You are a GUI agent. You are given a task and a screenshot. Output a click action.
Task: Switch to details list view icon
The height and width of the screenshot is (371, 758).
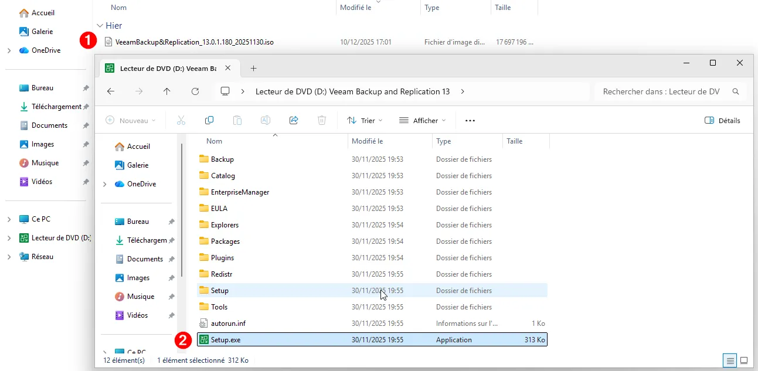point(730,360)
